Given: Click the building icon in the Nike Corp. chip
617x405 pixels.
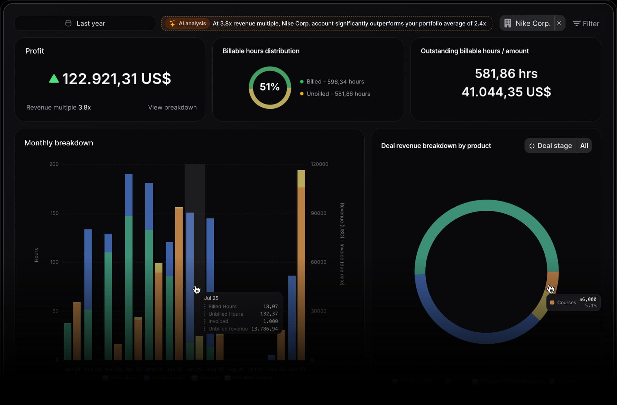Looking at the screenshot, I should 508,23.
